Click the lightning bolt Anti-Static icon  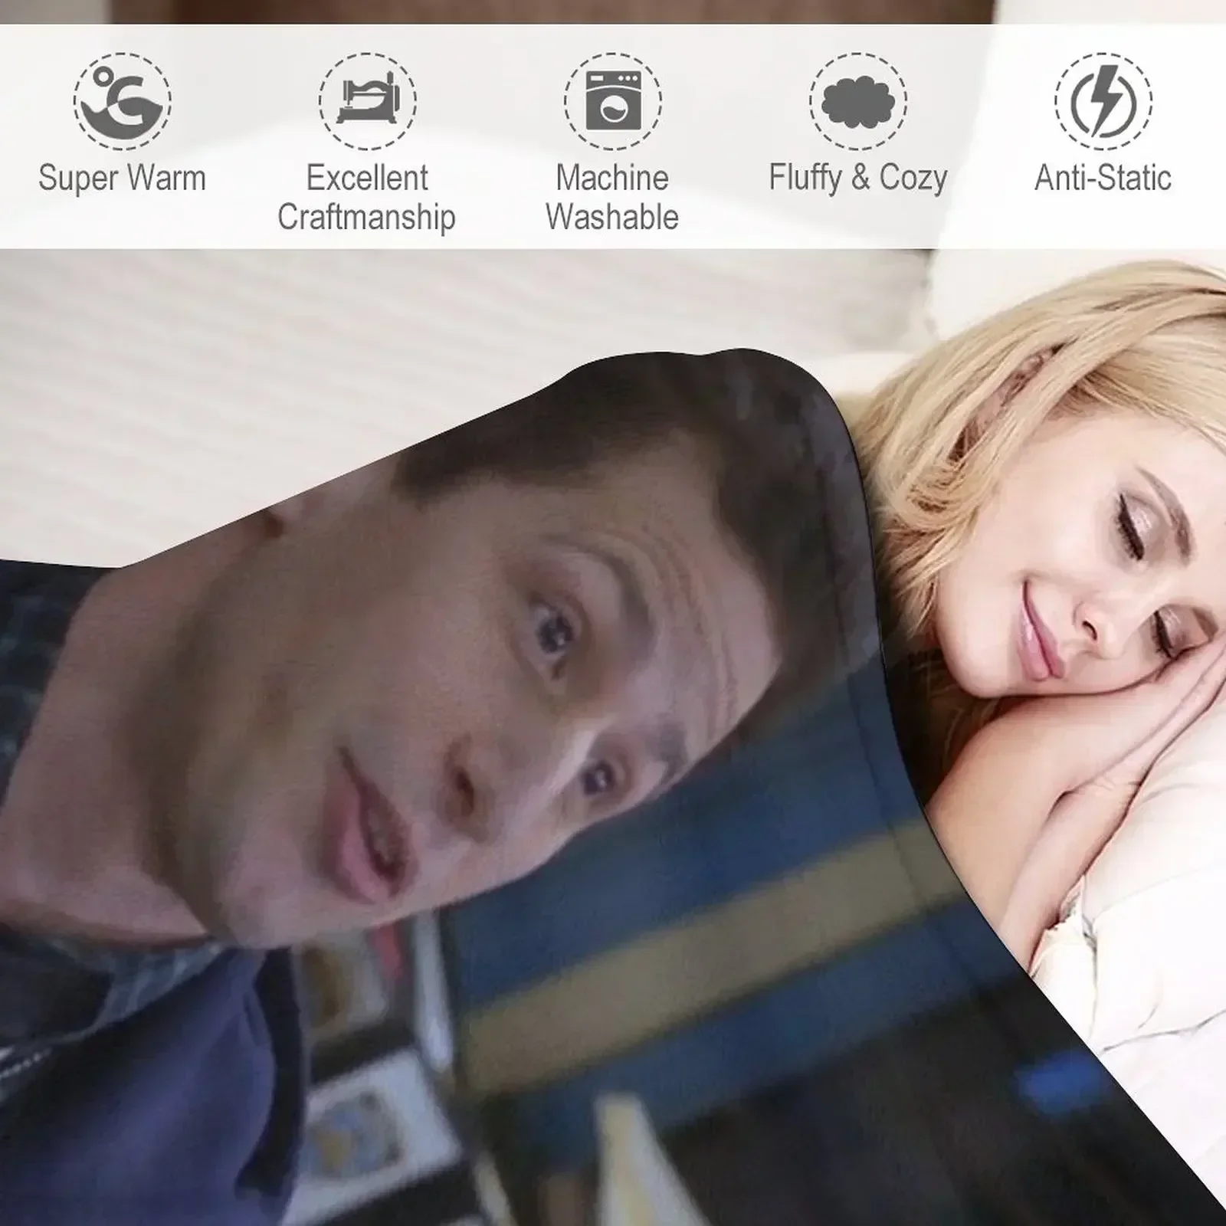tap(1103, 100)
